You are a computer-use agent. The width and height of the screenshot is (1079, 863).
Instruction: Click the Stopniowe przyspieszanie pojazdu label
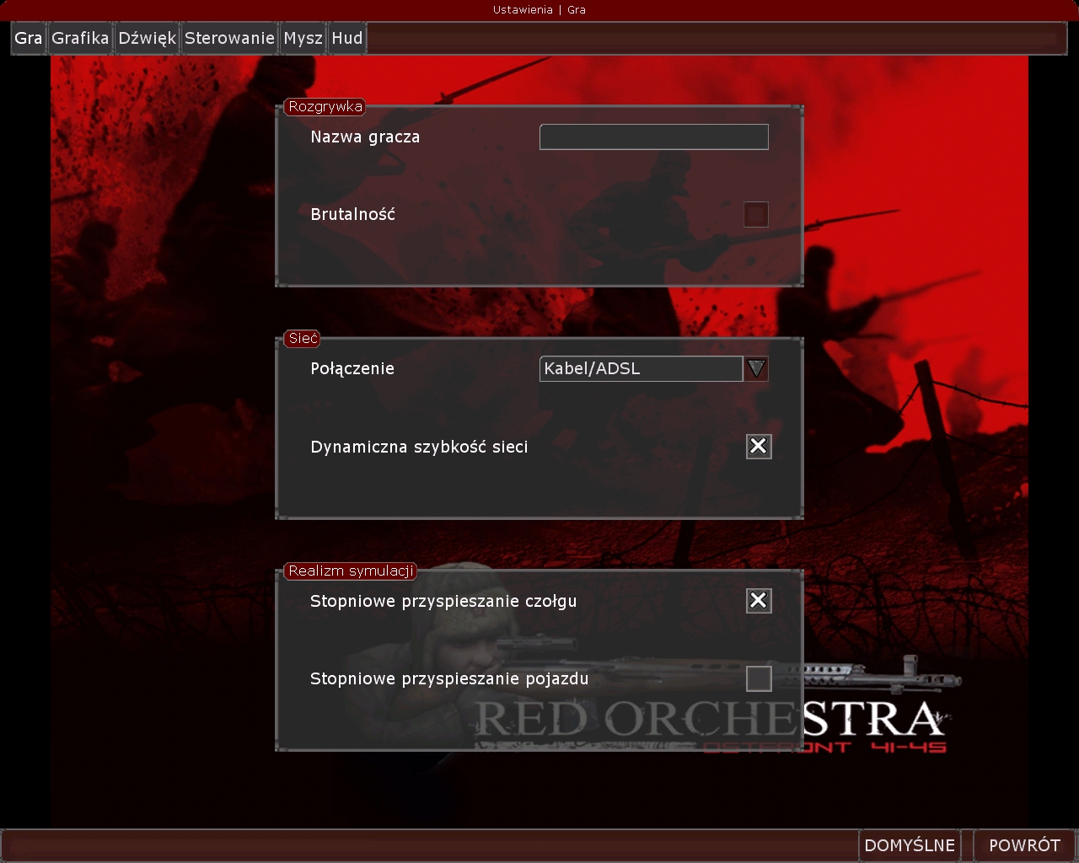(449, 679)
